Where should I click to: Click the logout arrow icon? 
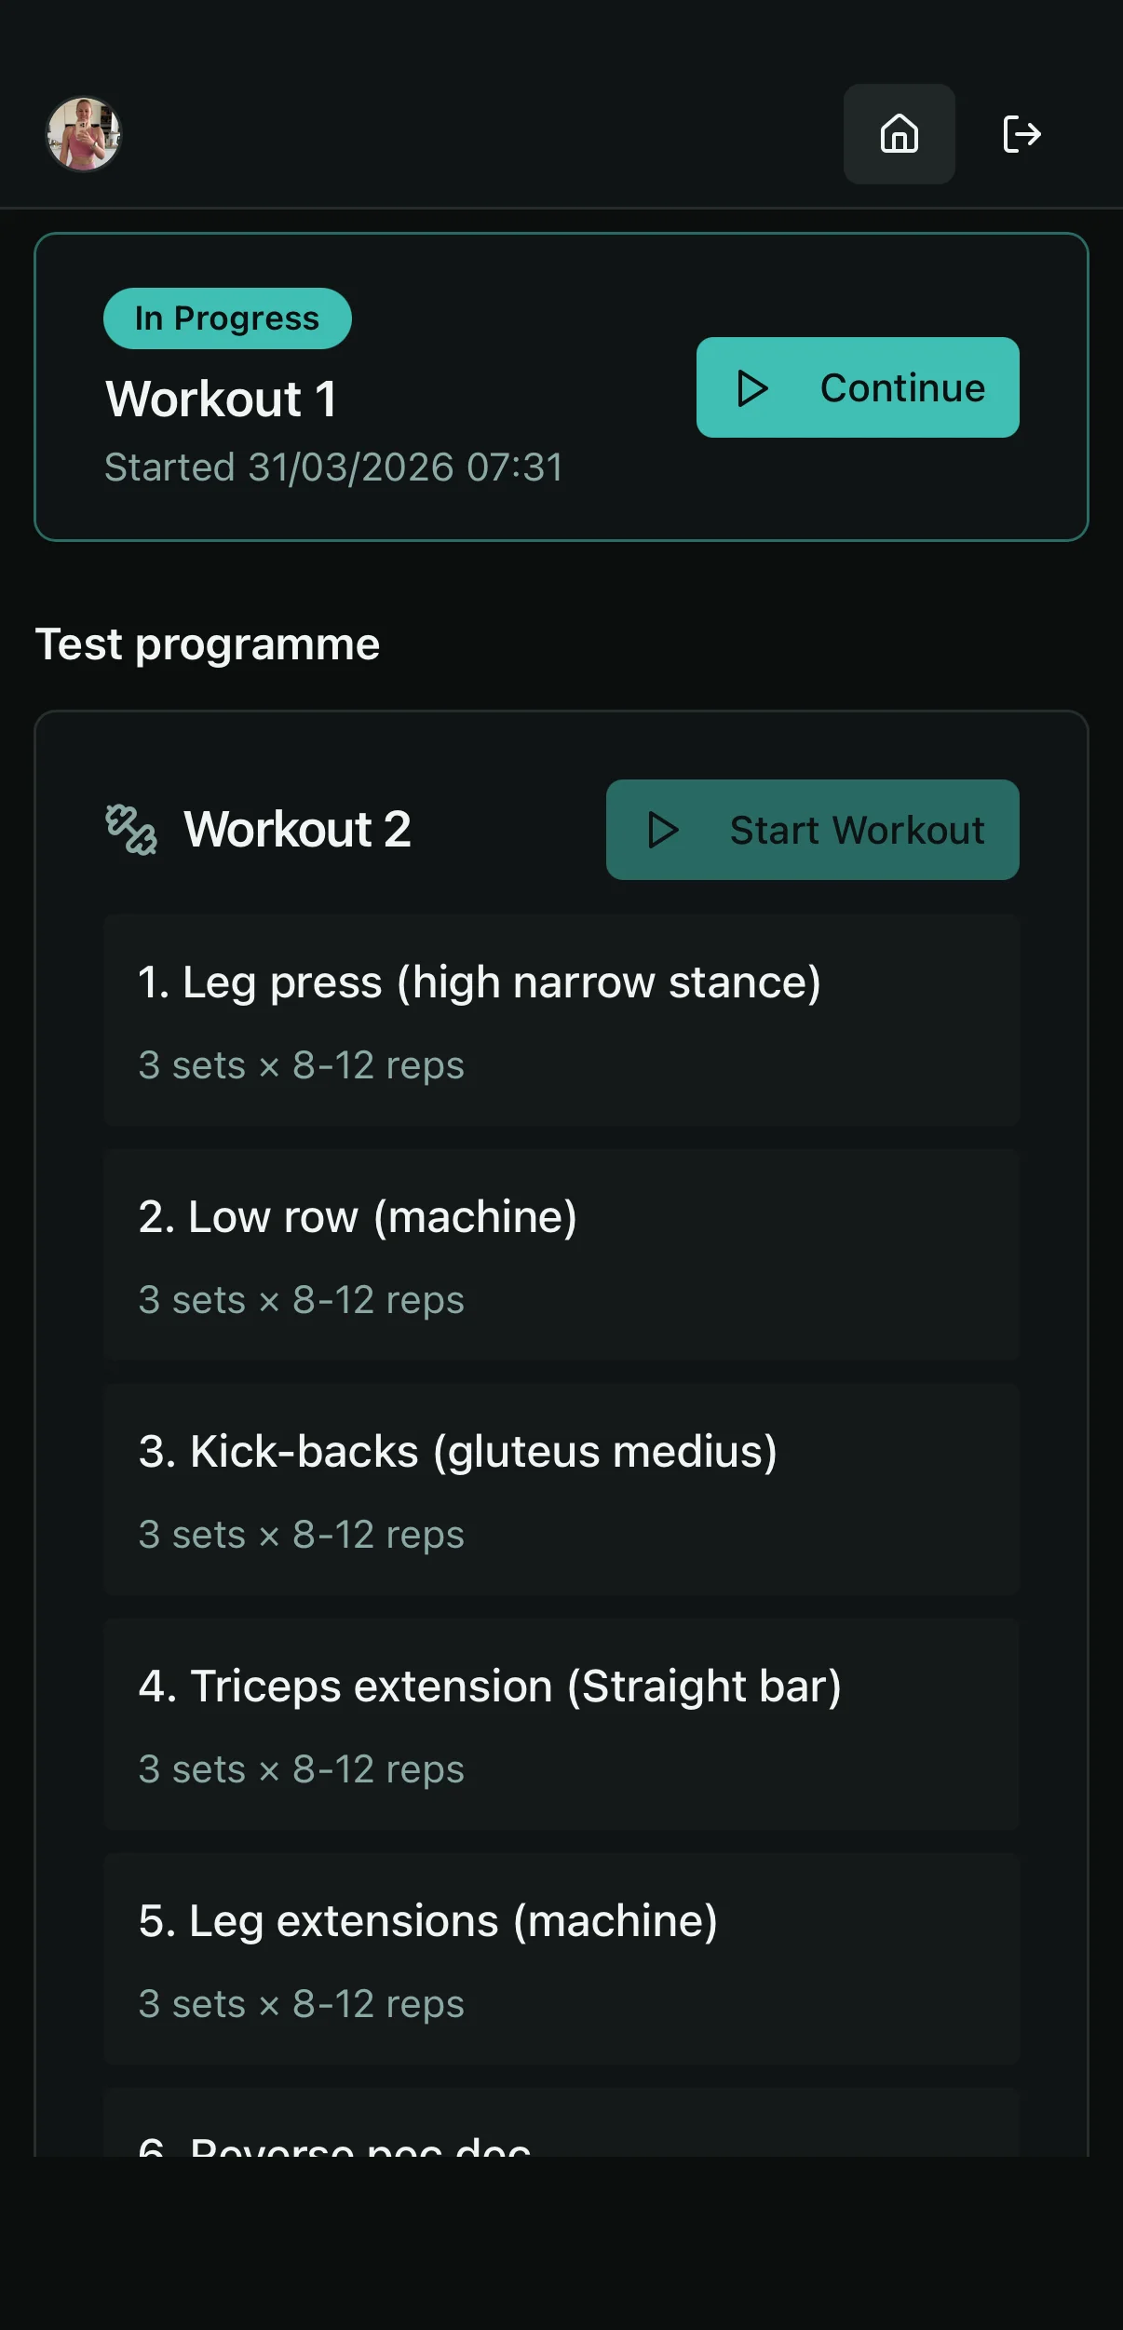(x=1022, y=134)
